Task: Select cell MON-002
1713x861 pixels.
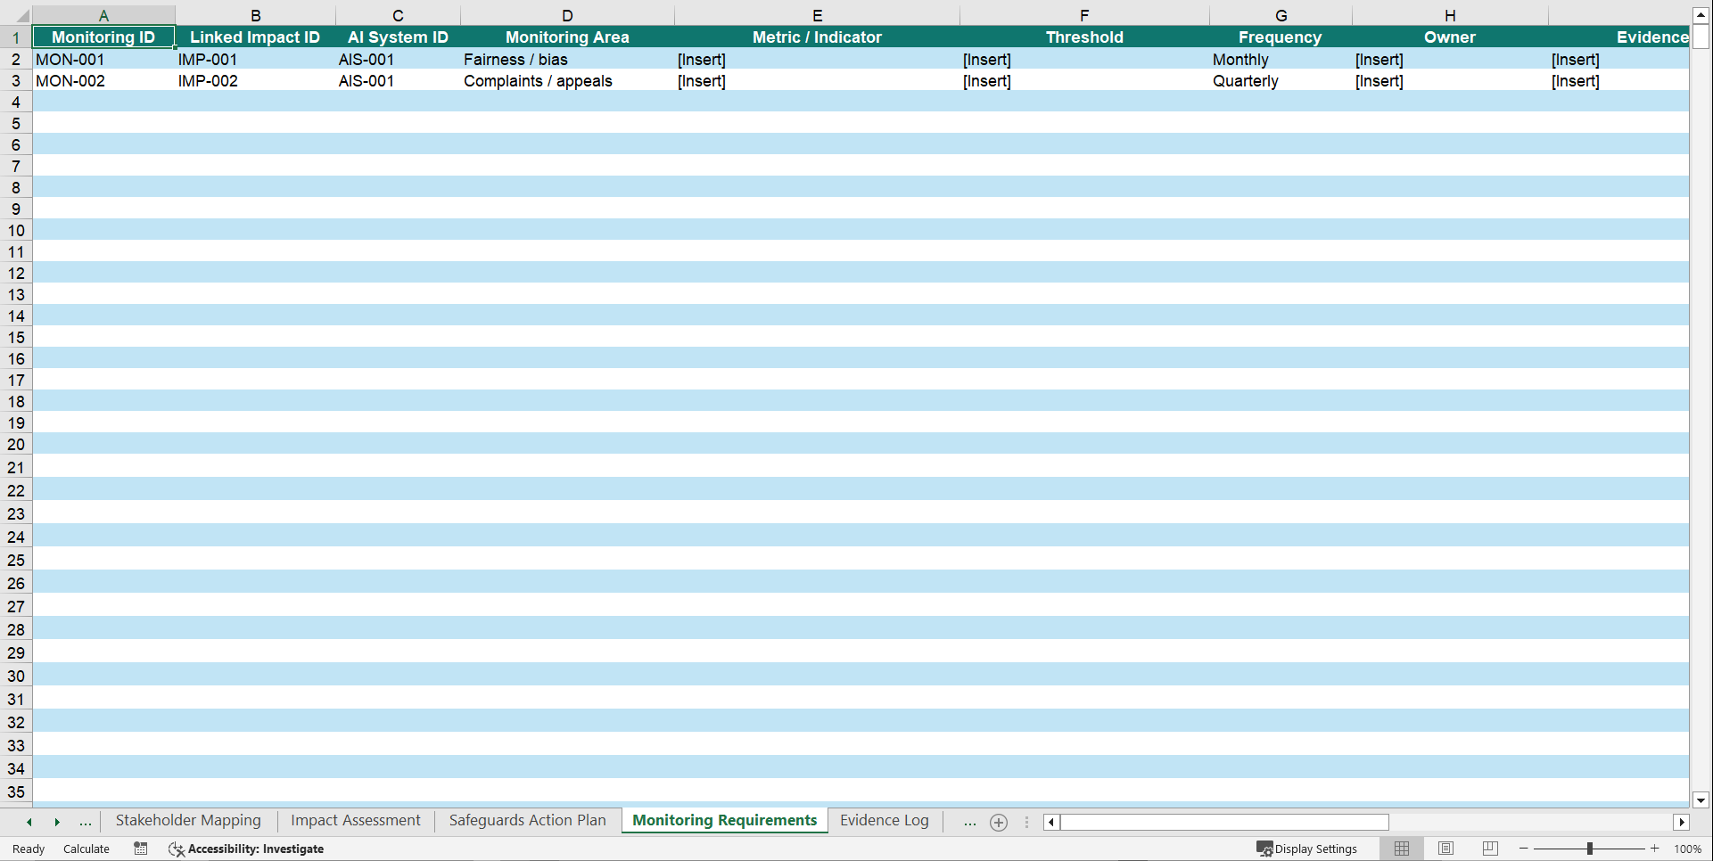Action: (x=103, y=80)
